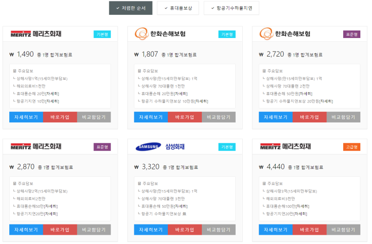Click the Samsung logo on the 3,320 card
Screen dimensions: 372x244
click(x=160, y=147)
